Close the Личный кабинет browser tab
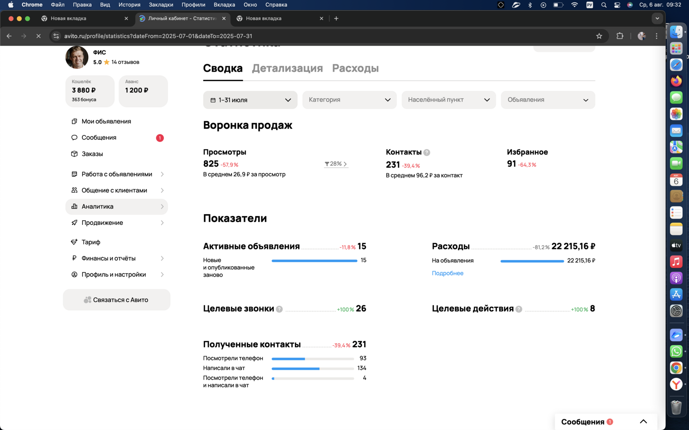Image resolution: width=689 pixels, height=430 pixels. (x=224, y=18)
